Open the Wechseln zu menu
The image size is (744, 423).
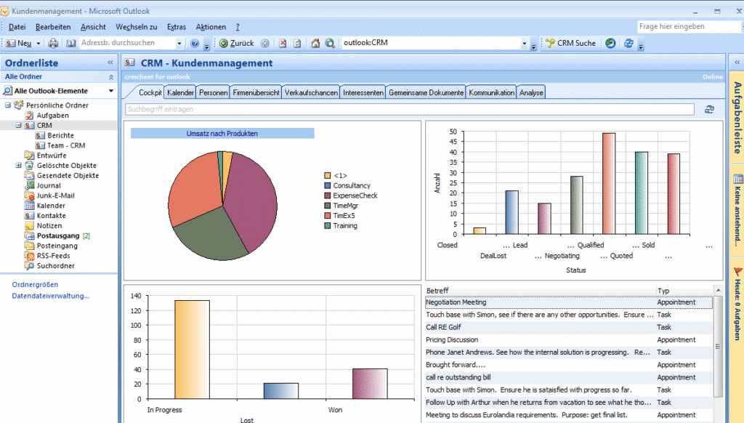[x=136, y=27]
